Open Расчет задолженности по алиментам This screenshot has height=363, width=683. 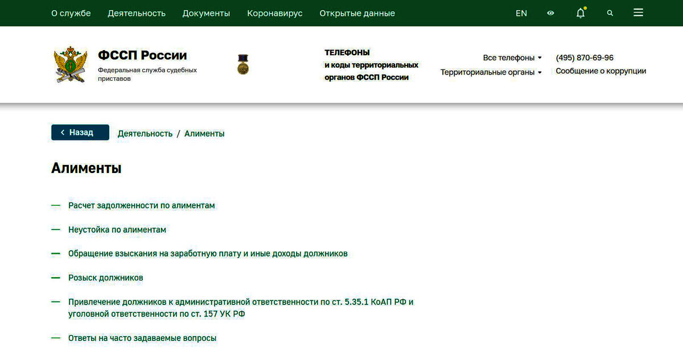[x=142, y=205]
